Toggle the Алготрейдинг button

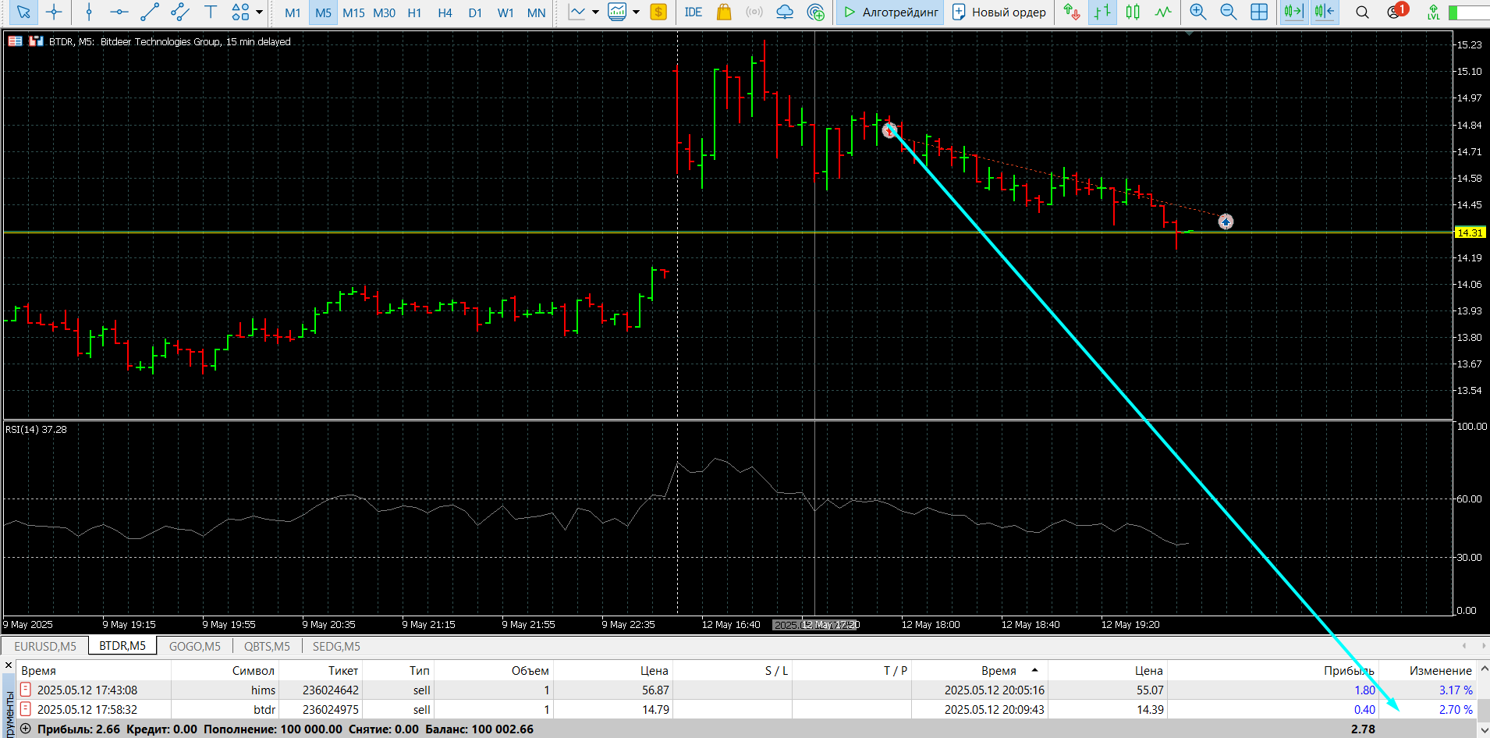(890, 12)
